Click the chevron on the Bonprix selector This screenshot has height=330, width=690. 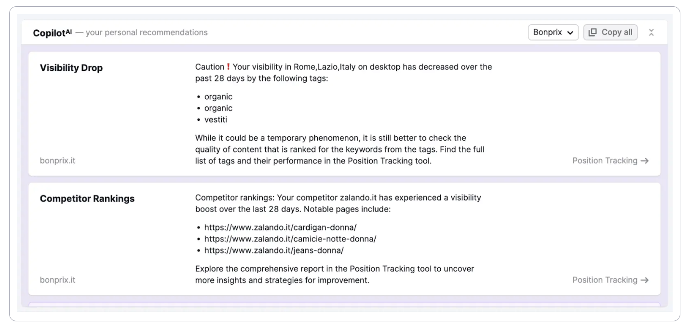point(571,32)
